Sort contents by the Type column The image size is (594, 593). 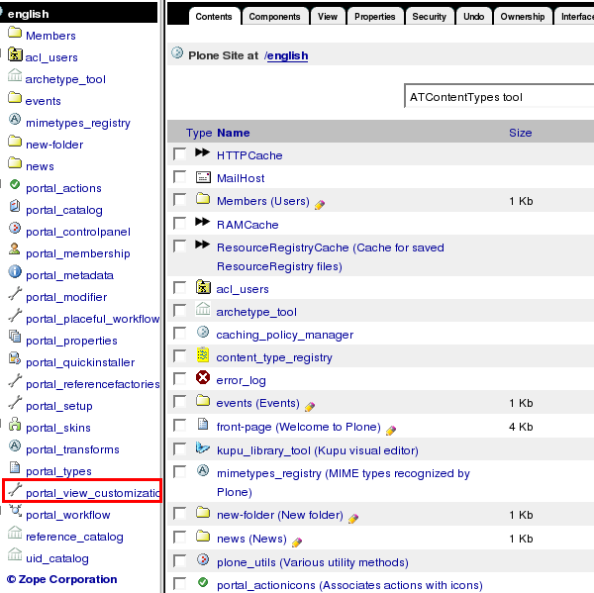(x=199, y=133)
